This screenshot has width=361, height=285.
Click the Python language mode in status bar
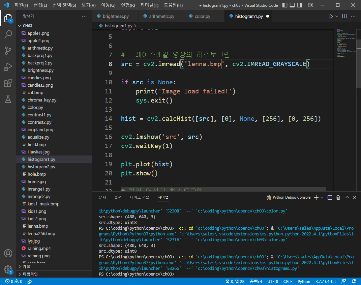[x=304, y=281]
